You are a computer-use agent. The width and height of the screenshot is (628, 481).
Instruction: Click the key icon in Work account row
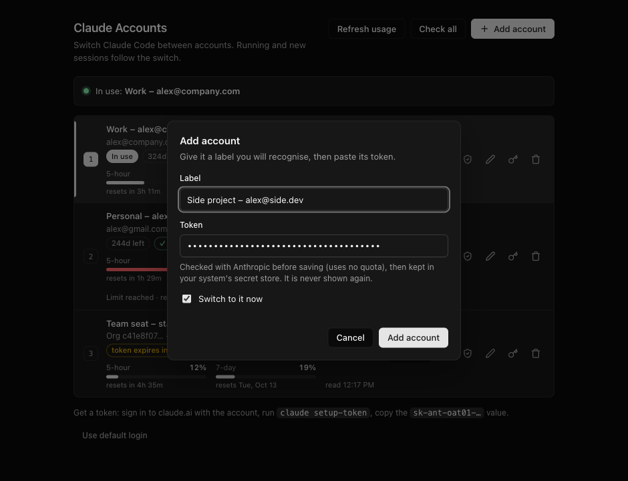pyautogui.click(x=513, y=160)
